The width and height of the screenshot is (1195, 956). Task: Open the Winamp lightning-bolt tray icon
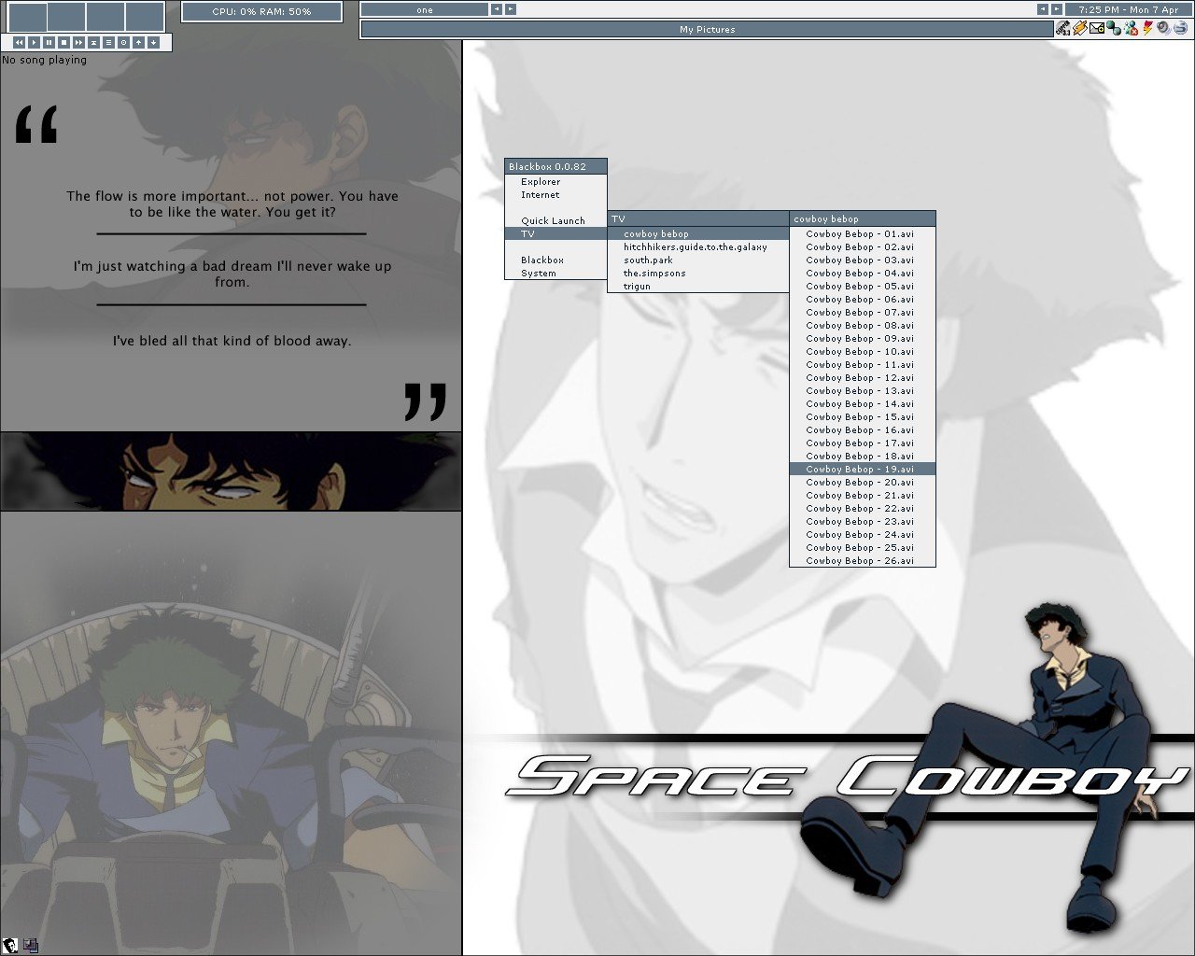click(1080, 28)
